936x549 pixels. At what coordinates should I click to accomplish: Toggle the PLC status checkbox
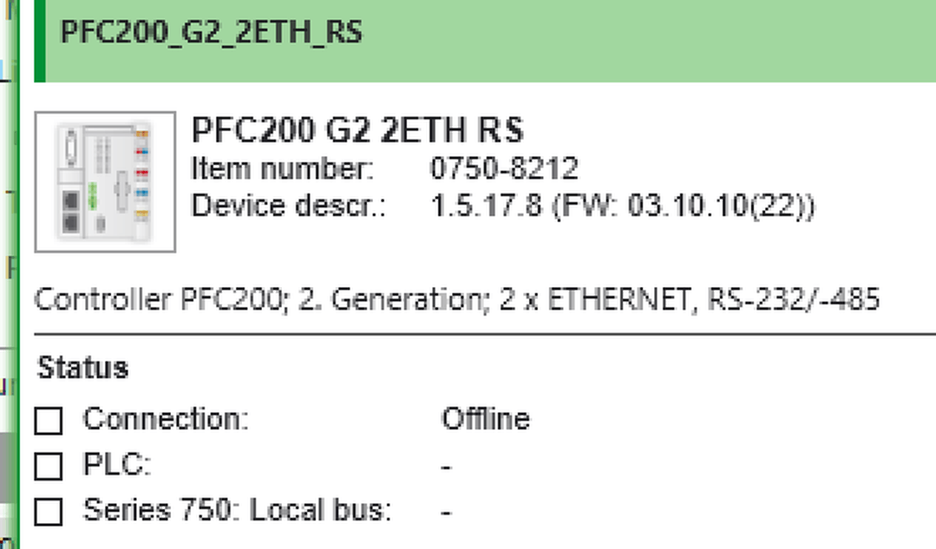(x=48, y=466)
